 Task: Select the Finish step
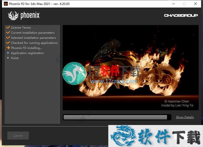15,58
